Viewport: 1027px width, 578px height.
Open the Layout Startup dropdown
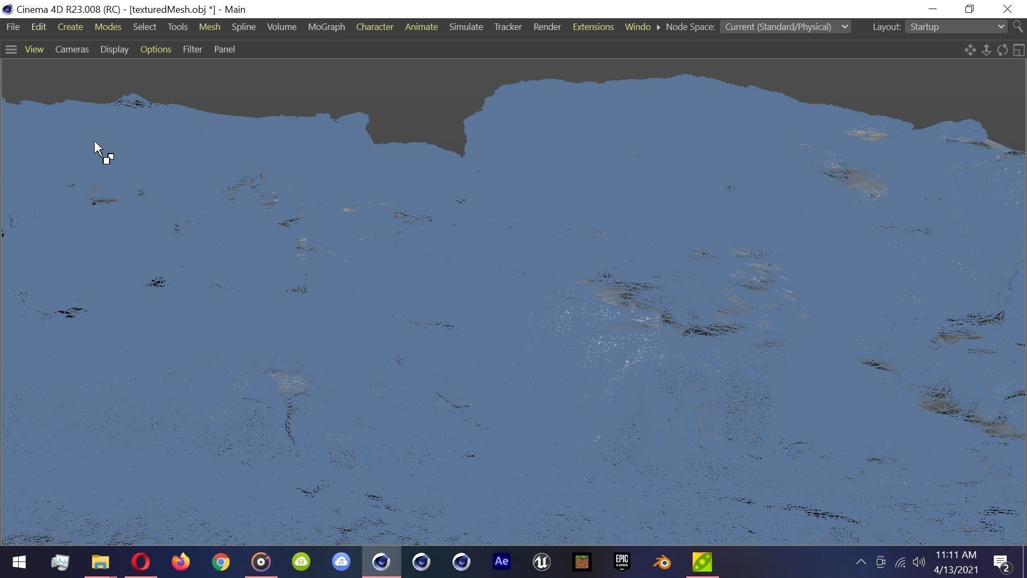click(x=956, y=27)
